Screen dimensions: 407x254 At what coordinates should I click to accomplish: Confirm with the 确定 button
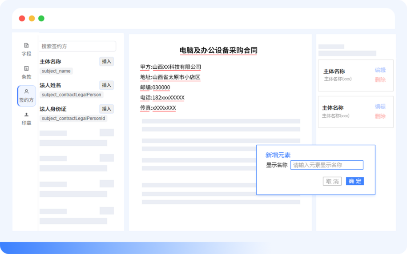(x=355, y=181)
